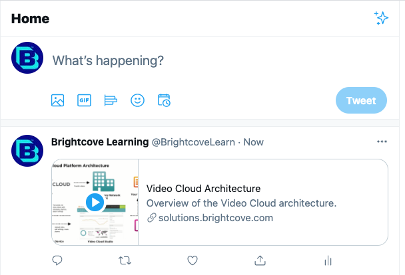This screenshot has height=275, width=405.
Task: Click the Tweet button
Action: pos(361,100)
